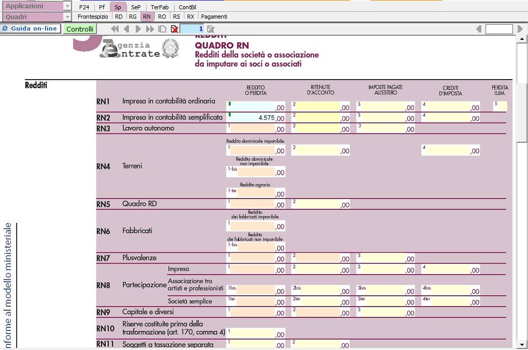Click RN7 Plusvalenze ritenute field
Image resolution: width=528 pixels, height=350 pixels.
point(321,258)
